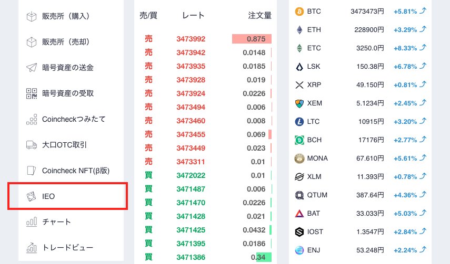Screen dimensions: 450x264
Task: Click the card icon for Coincheck NFT
Action: [32, 171]
